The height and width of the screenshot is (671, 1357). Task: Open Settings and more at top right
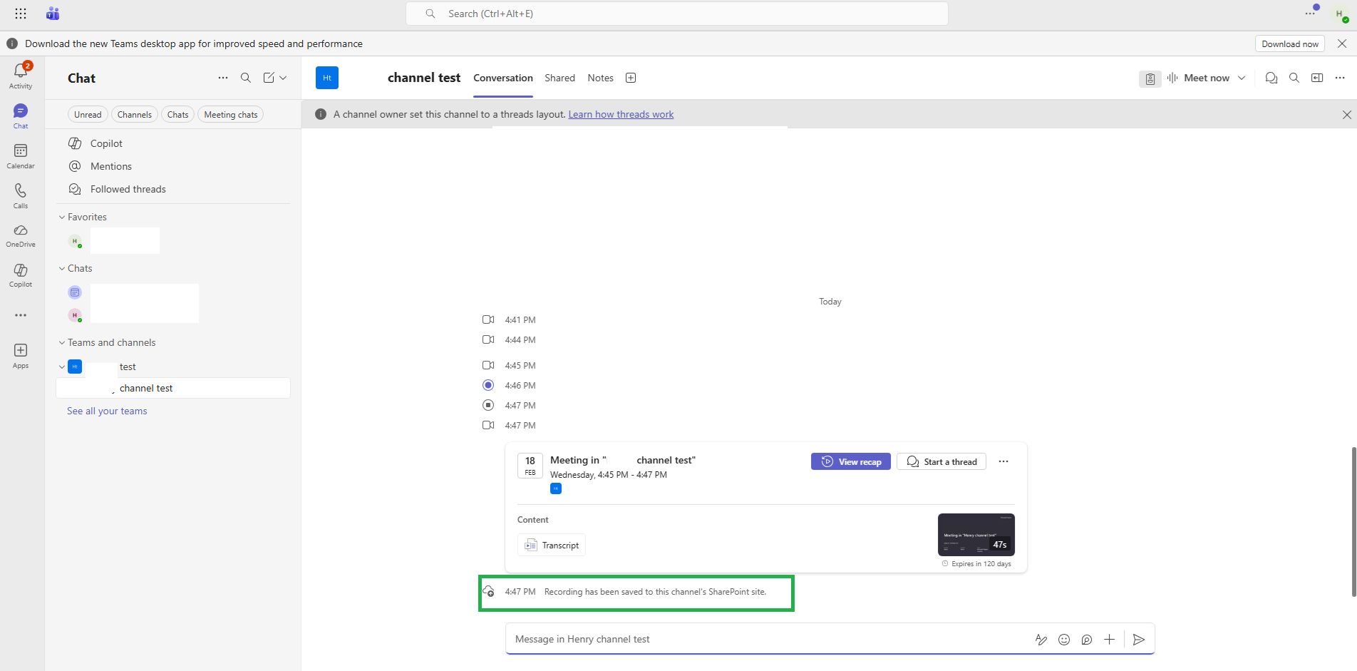pos(1310,14)
